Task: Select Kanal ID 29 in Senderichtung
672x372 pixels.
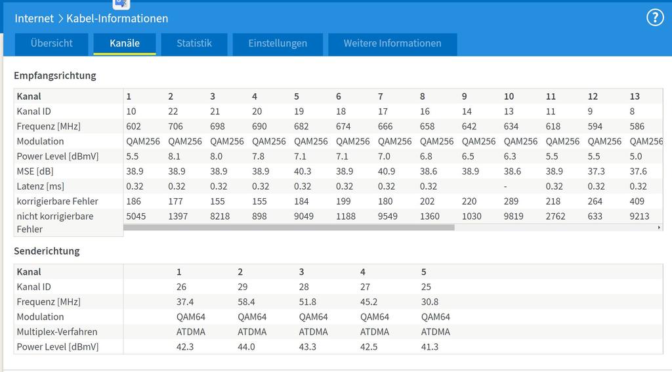Action: [243, 287]
